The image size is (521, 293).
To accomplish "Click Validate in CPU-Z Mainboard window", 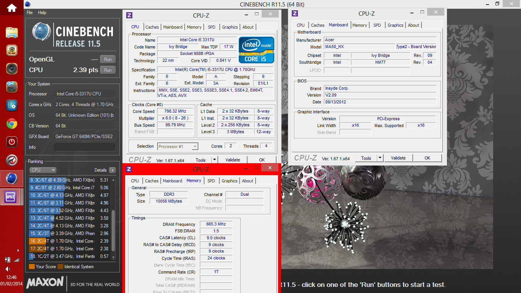I will click(398, 158).
